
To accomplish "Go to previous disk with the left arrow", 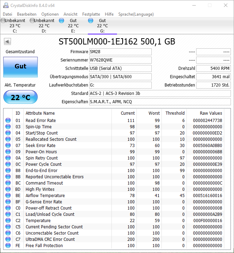I will coord(7,42).
